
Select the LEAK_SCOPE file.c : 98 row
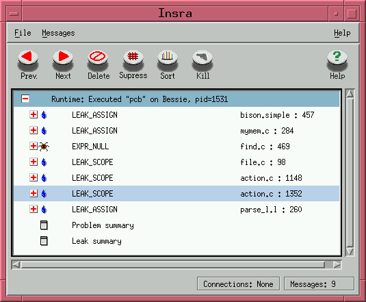(177, 162)
